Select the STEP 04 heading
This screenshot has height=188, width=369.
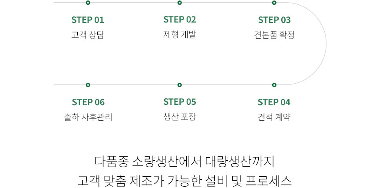tap(274, 102)
